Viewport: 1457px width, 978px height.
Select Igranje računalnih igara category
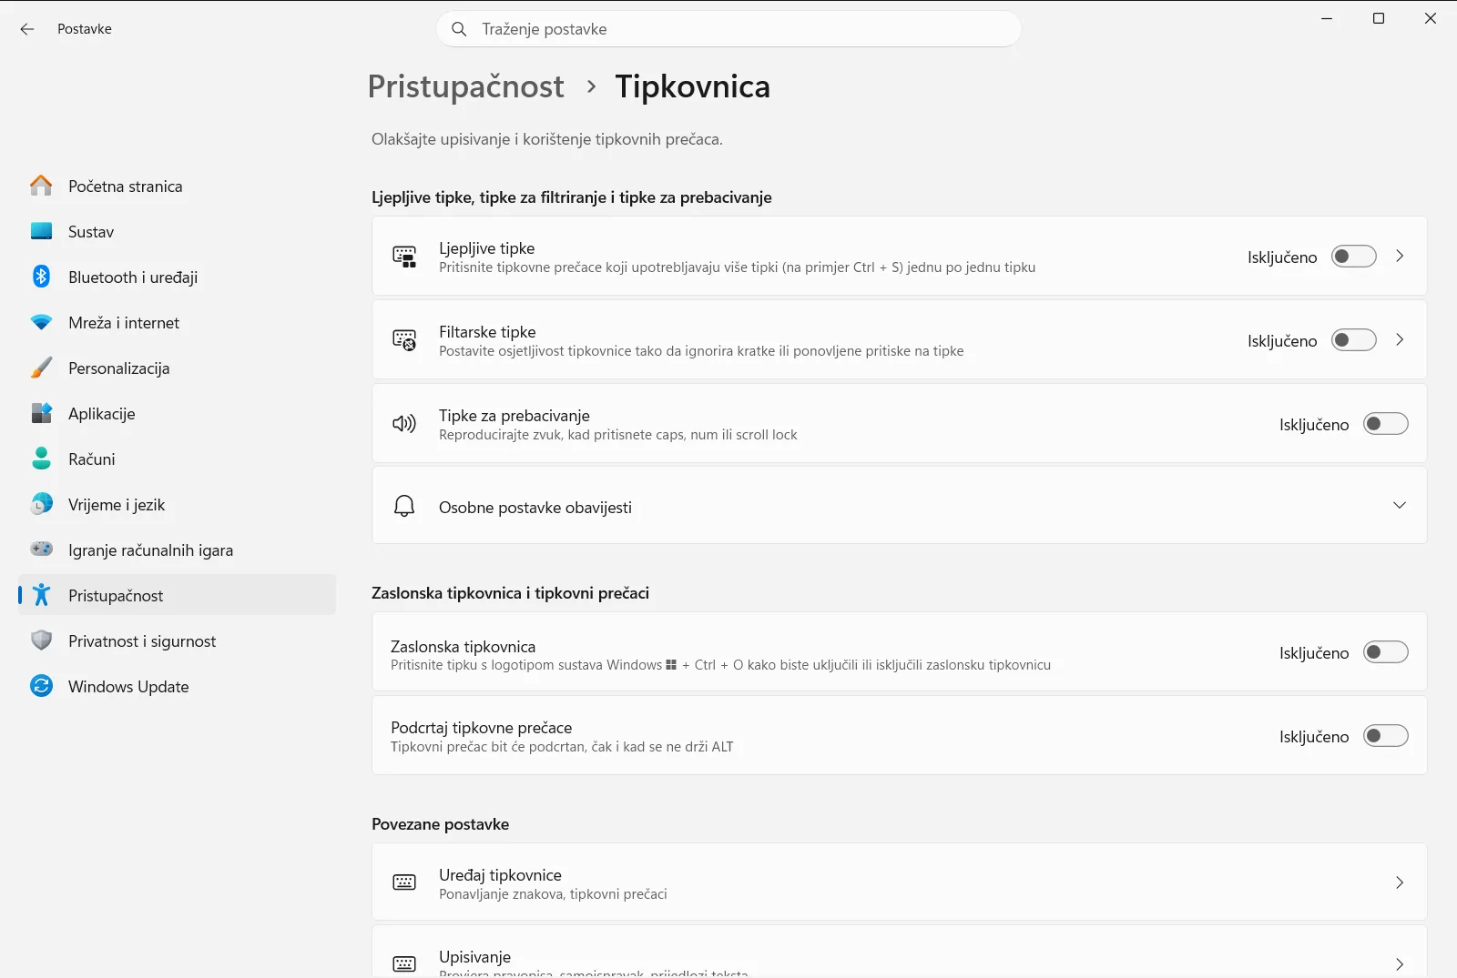click(x=178, y=550)
